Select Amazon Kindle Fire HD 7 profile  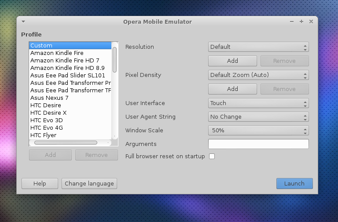70,61
